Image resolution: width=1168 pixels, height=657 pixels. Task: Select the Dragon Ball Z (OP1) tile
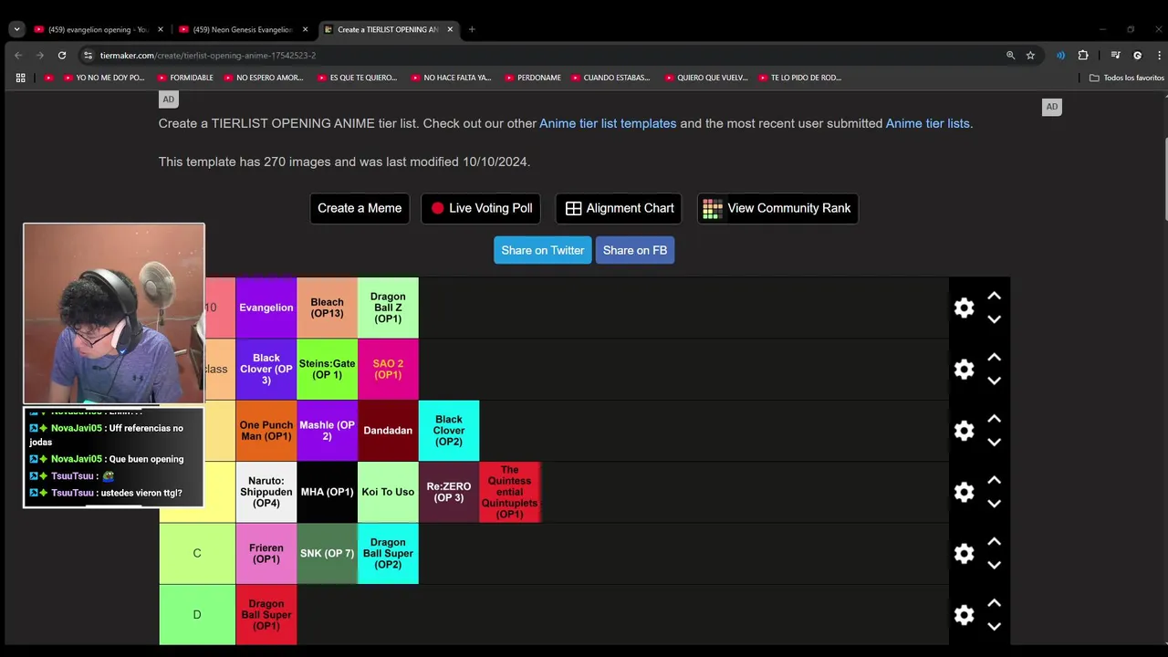[388, 308]
